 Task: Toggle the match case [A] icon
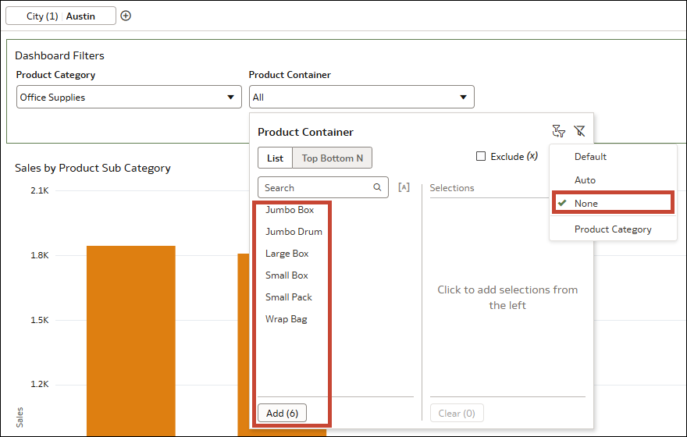coord(404,187)
